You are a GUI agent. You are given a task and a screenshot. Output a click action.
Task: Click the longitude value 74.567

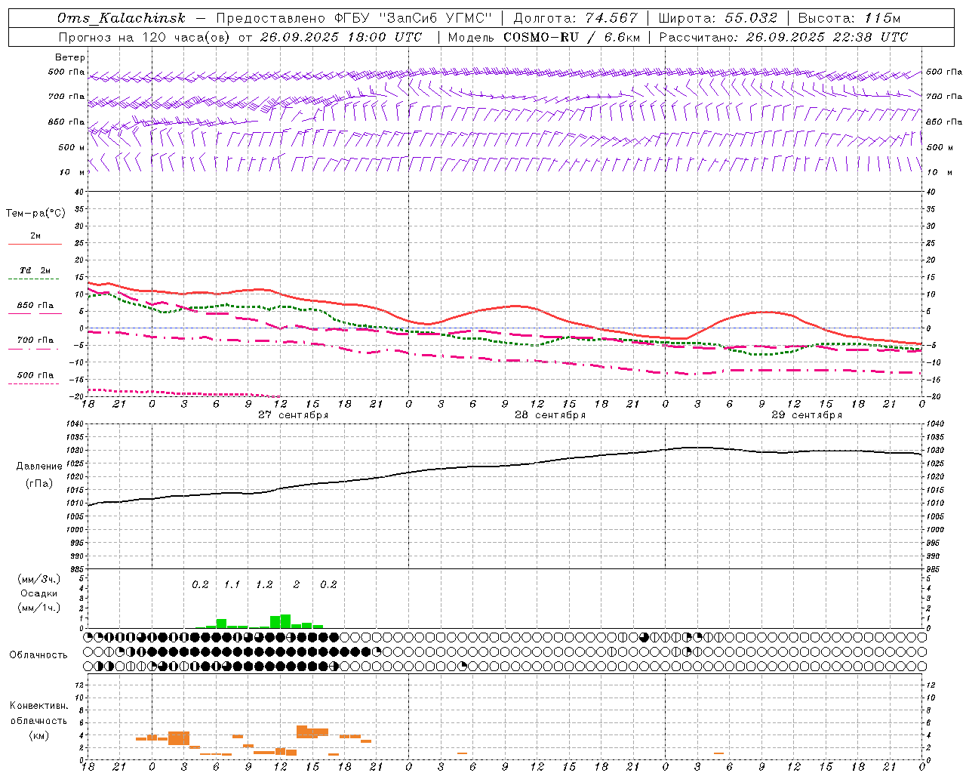tap(610, 18)
